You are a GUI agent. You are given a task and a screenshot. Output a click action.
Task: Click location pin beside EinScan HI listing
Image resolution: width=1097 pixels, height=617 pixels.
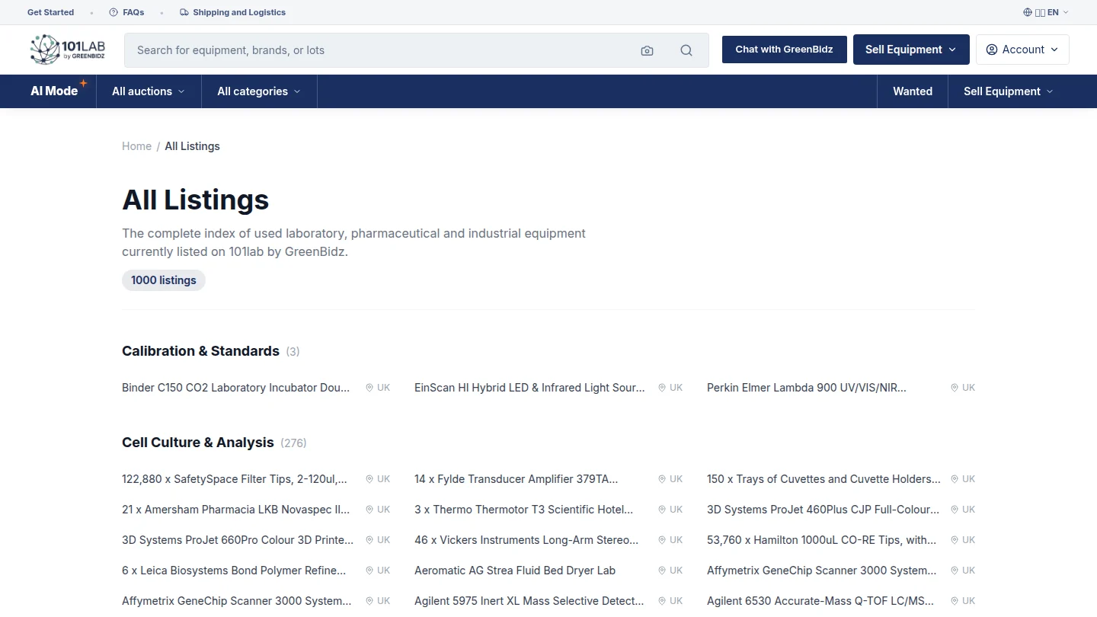coord(662,388)
